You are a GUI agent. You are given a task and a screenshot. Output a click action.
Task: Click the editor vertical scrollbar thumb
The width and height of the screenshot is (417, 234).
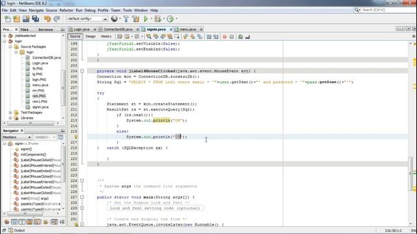pos(410,174)
